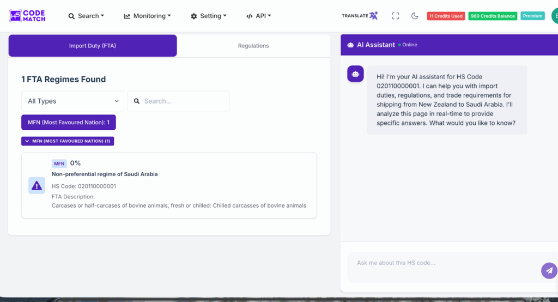Open the Setting dropdown menu

pyautogui.click(x=209, y=16)
